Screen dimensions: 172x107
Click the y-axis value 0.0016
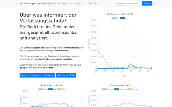click(x=93, y=20)
